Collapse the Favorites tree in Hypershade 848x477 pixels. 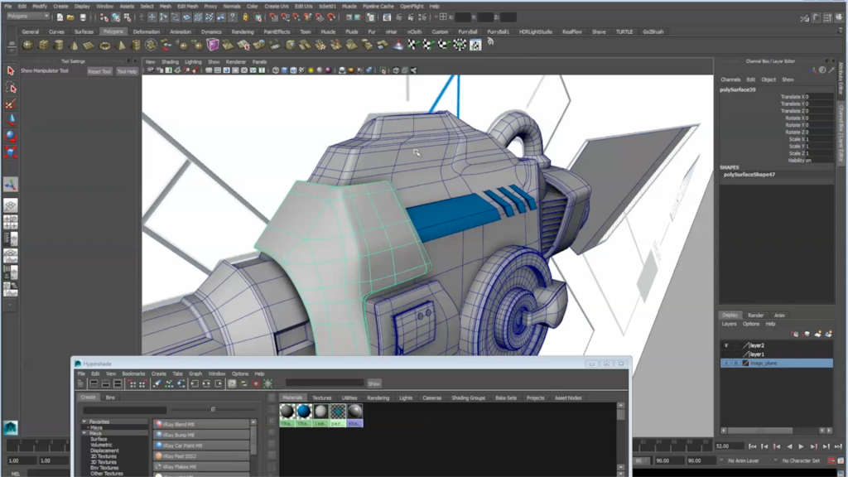point(84,422)
